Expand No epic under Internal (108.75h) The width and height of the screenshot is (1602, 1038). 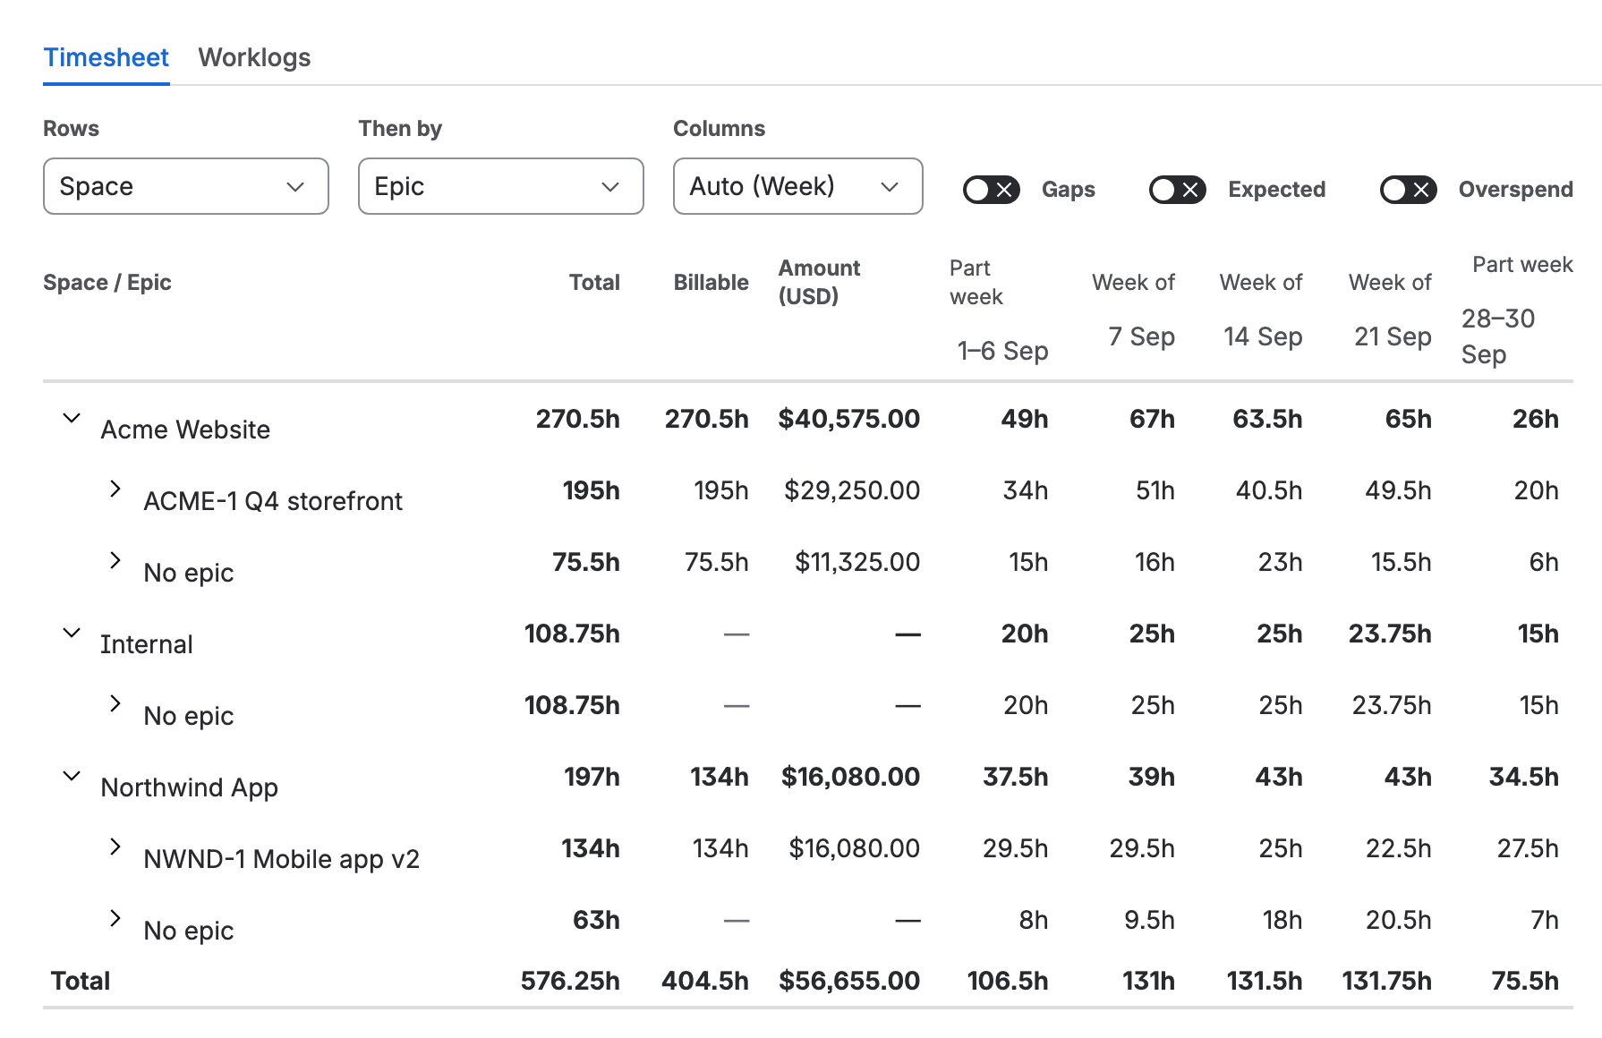coord(115,703)
